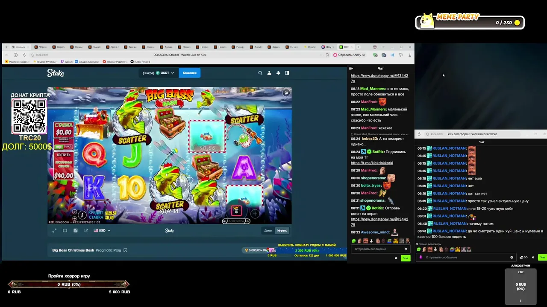Open the Яндекс Музыка bookmark
Viewport: 547px width, 307px height.
pos(45,62)
